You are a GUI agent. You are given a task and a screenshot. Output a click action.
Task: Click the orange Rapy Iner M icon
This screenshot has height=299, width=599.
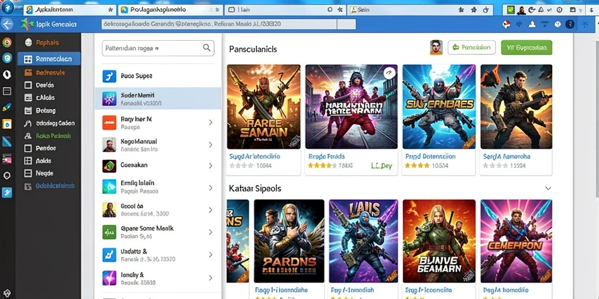tap(109, 123)
